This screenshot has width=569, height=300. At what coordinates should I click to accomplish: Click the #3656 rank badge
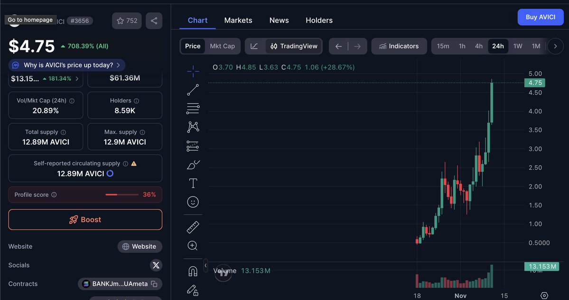tap(79, 21)
